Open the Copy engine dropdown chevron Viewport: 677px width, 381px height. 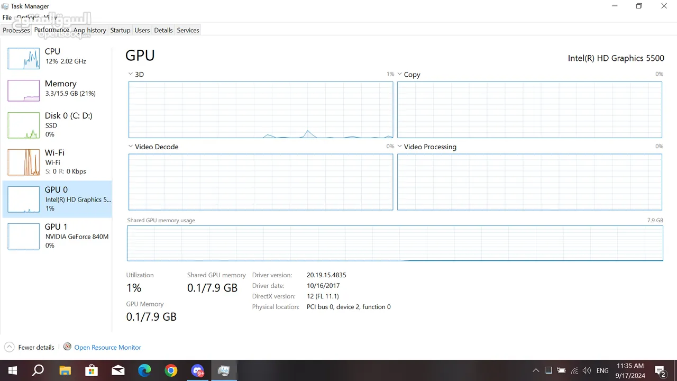click(x=400, y=75)
